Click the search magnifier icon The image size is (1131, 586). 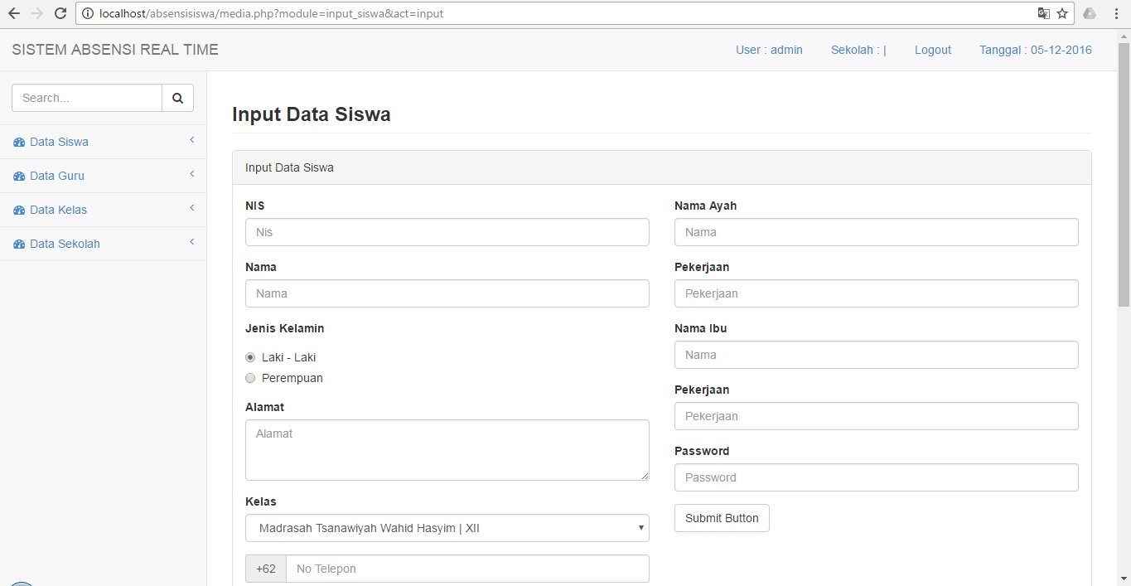coord(177,97)
